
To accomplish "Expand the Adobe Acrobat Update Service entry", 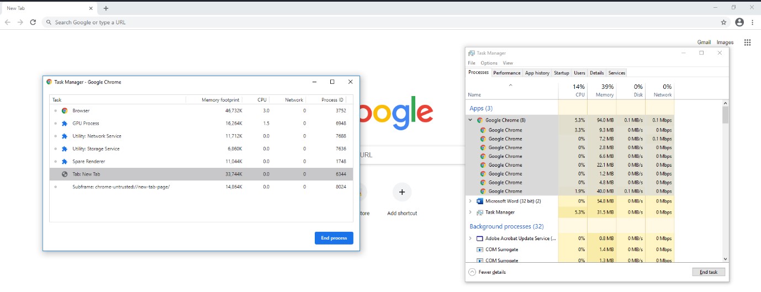I will coord(471,238).
